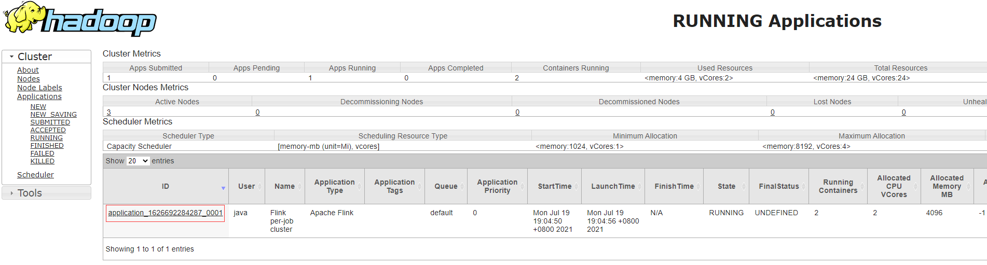Sort by Queue column header
Screen dimensions: 987x265
click(x=446, y=186)
